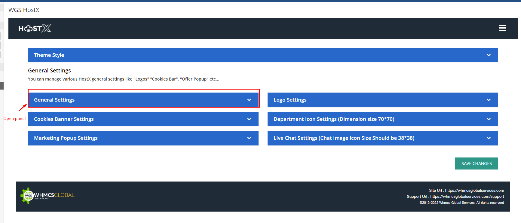
Task: Click the chevron on Department Icon Settings
Action: 489,119
